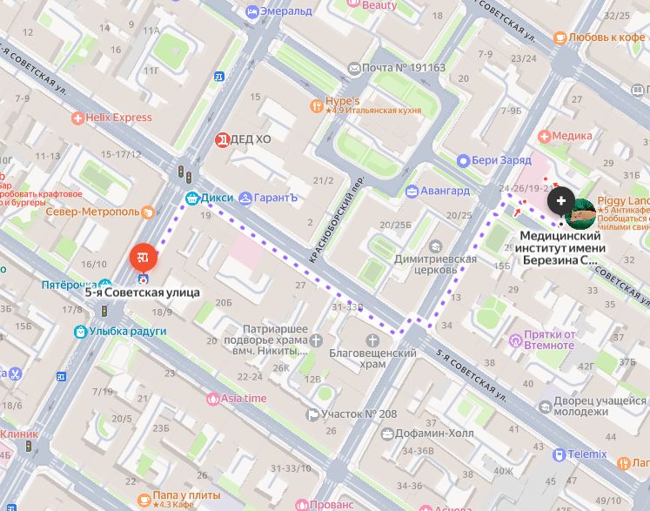Open the Эмеральд hotel label

[285, 11]
